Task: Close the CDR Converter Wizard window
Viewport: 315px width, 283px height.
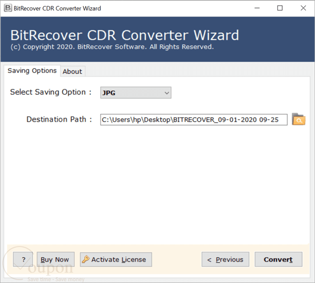Action: [x=303, y=8]
